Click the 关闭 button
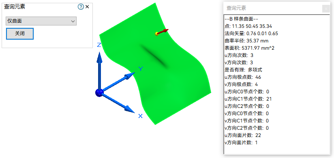 pyautogui.click(x=20, y=34)
